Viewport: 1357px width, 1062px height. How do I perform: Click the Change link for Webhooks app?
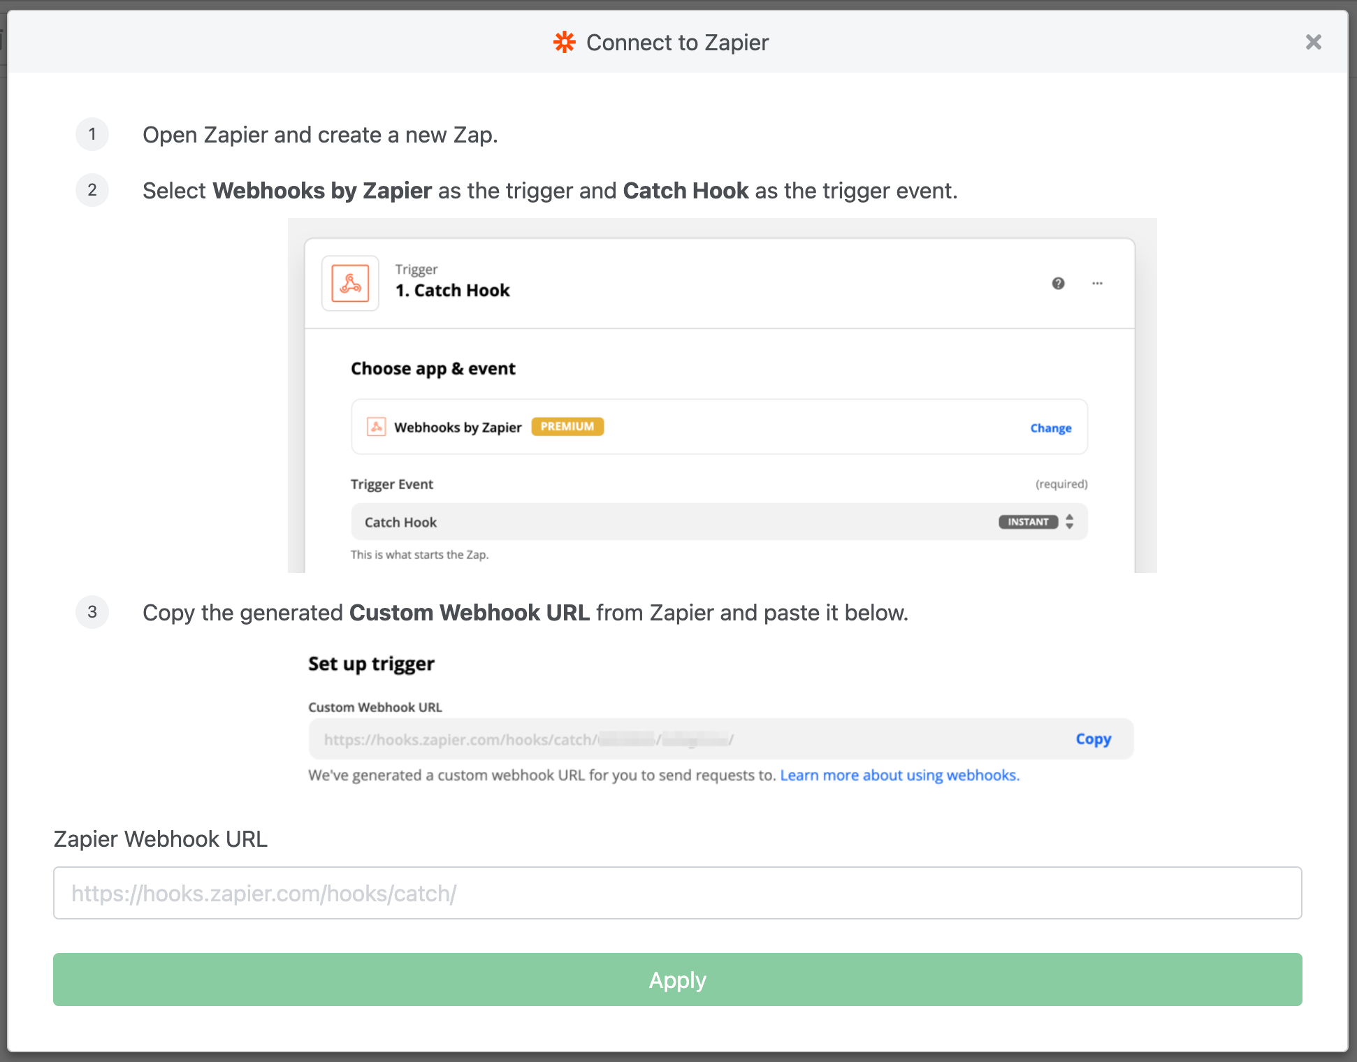click(1050, 428)
